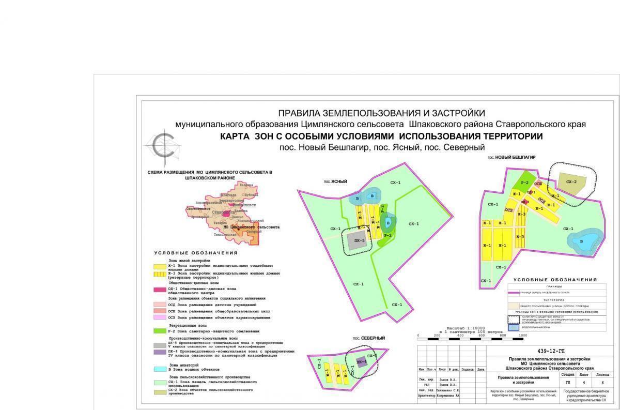Image resolution: width=620 pixels, height=410 pixels.
Task: Pick the cyan water objects legend swatch
Action: 161,369
